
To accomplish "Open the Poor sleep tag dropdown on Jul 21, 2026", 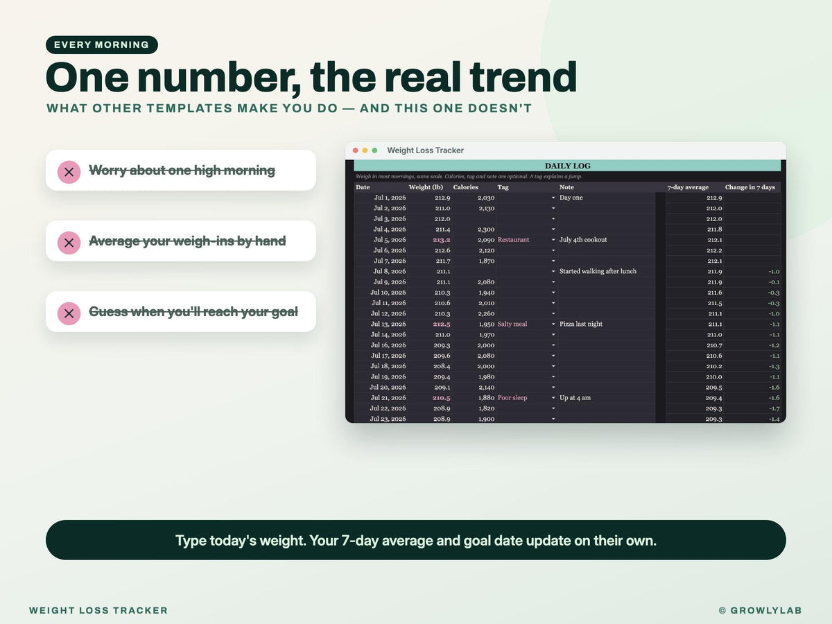I will tap(553, 398).
